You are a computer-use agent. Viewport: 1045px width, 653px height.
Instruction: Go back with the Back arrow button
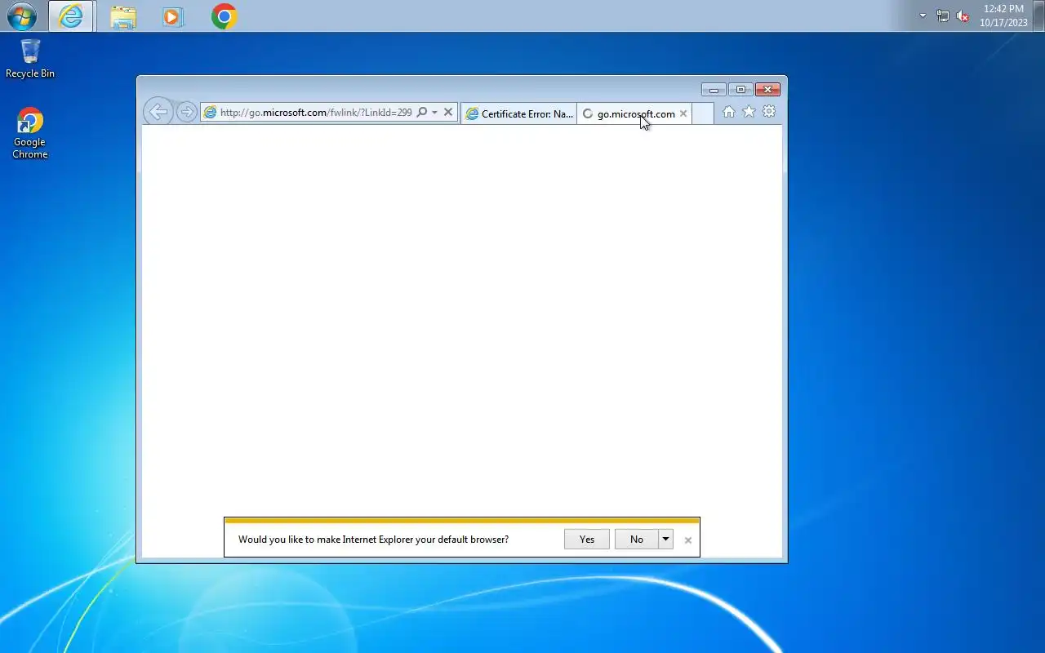[x=158, y=112]
